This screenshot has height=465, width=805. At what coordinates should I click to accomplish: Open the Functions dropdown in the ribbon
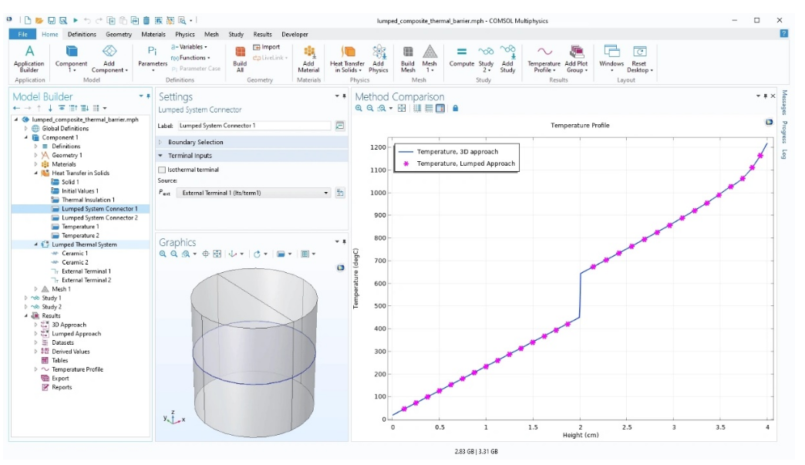tap(190, 58)
